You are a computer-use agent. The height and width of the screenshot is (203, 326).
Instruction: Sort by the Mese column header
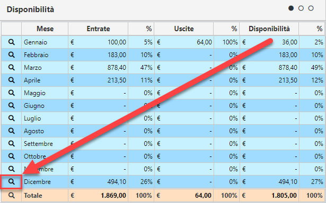click(45, 29)
